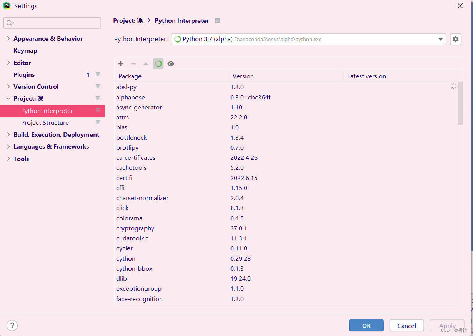This screenshot has width=473, height=336.
Task: Click Project: 课 breadcrumb link
Action: pos(128,21)
